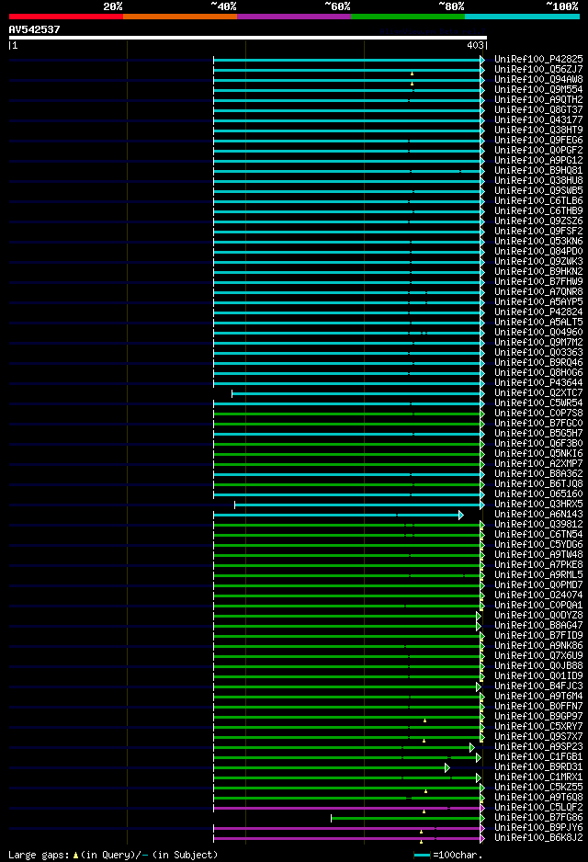Select the UniRef100_Q9ZWK3 label
This screenshot has height=862, width=588.
point(538,262)
